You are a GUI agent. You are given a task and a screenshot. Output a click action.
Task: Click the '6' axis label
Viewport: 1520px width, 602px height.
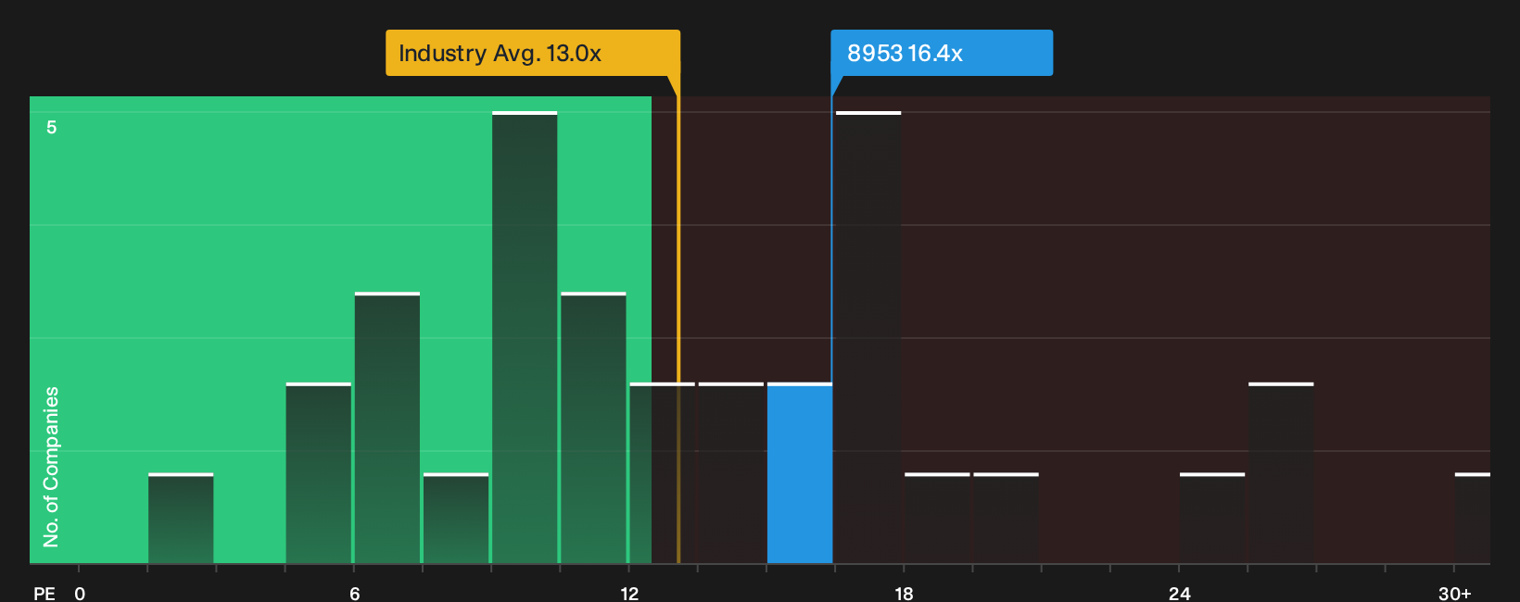click(354, 593)
